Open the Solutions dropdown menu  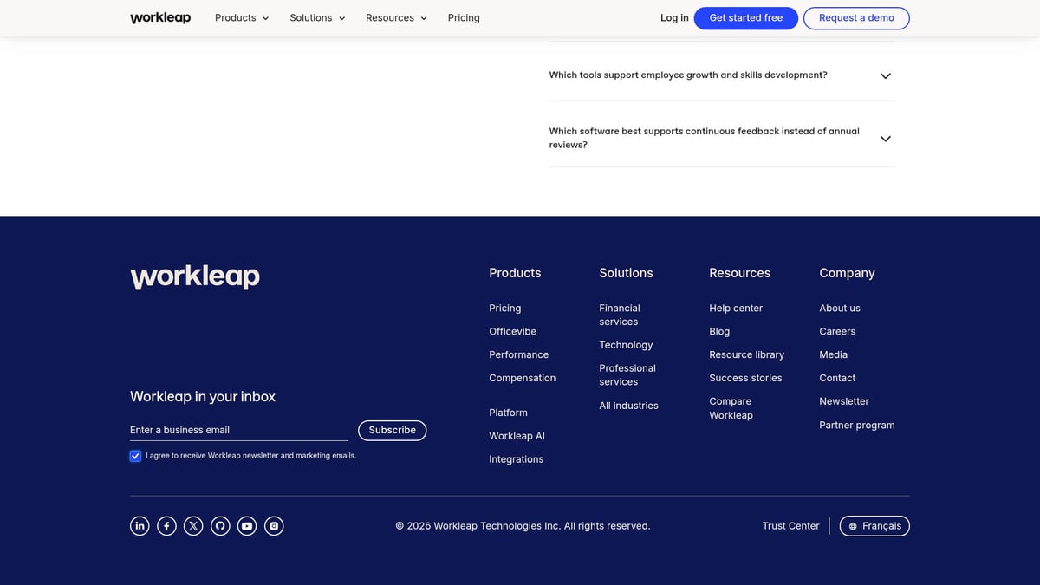[317, 18]
